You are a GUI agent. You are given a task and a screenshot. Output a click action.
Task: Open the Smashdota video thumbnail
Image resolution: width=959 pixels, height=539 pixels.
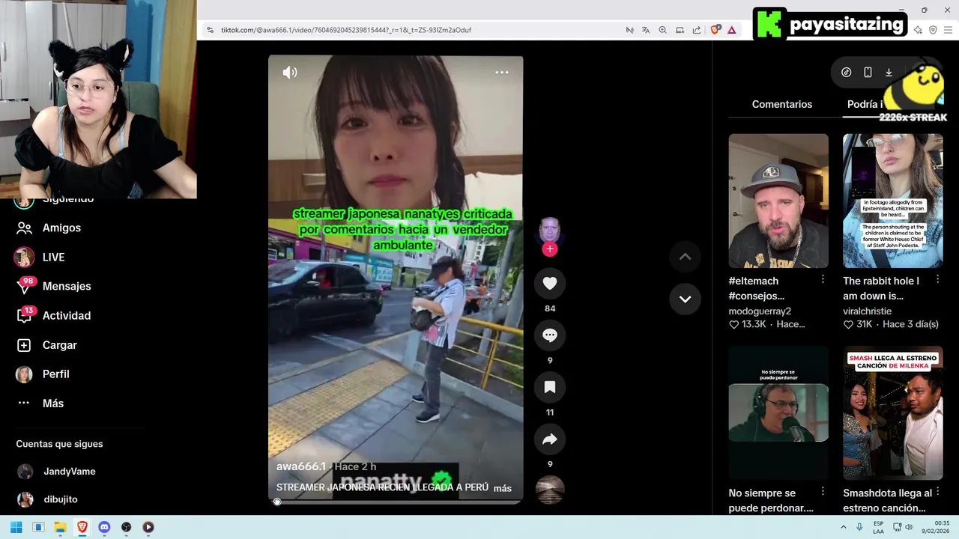pos(893,412)
